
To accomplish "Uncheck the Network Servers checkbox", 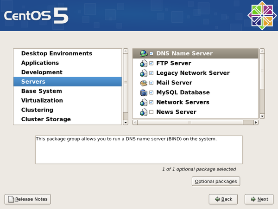I will pyautogui.click(x=151, y=102).
